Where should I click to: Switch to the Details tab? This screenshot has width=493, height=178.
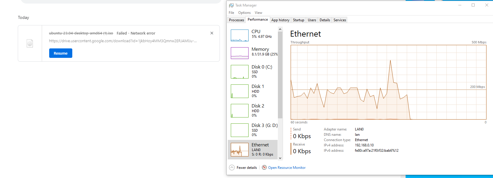[x=325, y=20]
